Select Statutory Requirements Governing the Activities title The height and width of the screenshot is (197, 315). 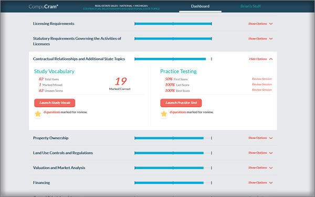(x=77, y=41)
